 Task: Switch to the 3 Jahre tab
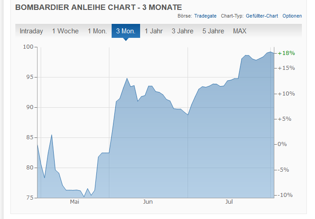tap(183, 31)
